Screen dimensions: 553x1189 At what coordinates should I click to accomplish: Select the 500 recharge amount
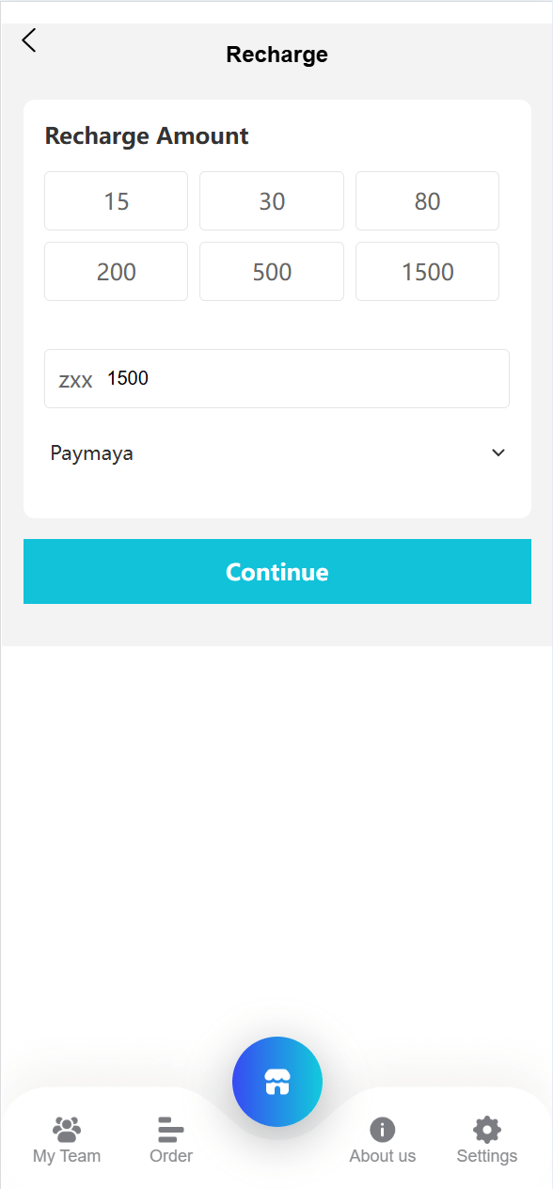(x=272, y=272)
